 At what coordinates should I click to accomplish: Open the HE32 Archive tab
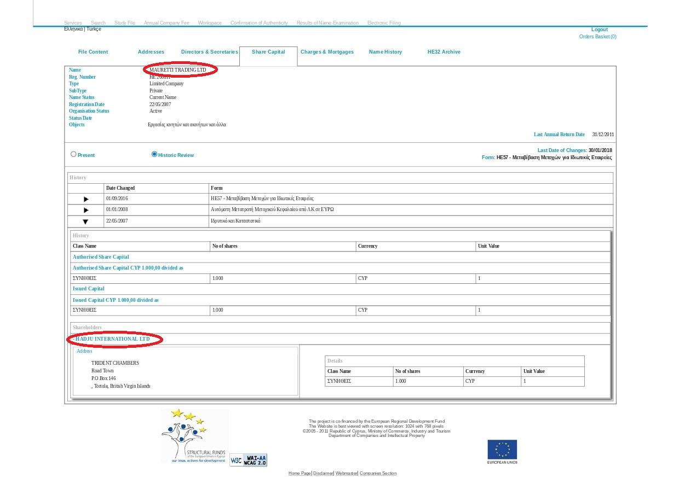click(x=444, y=52)
